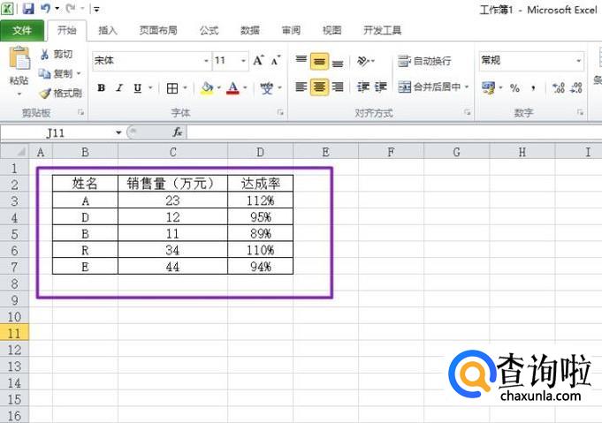Open the Font group dialog launcher
This screenshot has width=602, height=423.
pyautogui.click(x=280, y=112)
